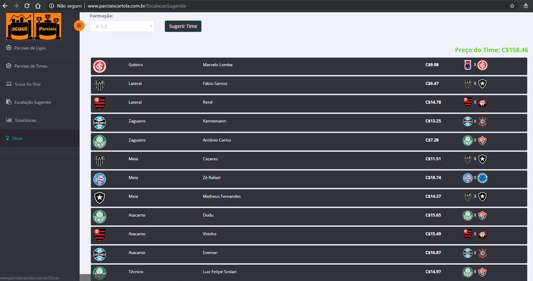This screenshot has width=533, height=281.
Task: Click Flamengo crest in Vitinho row
Action: [x=99, y=235]
